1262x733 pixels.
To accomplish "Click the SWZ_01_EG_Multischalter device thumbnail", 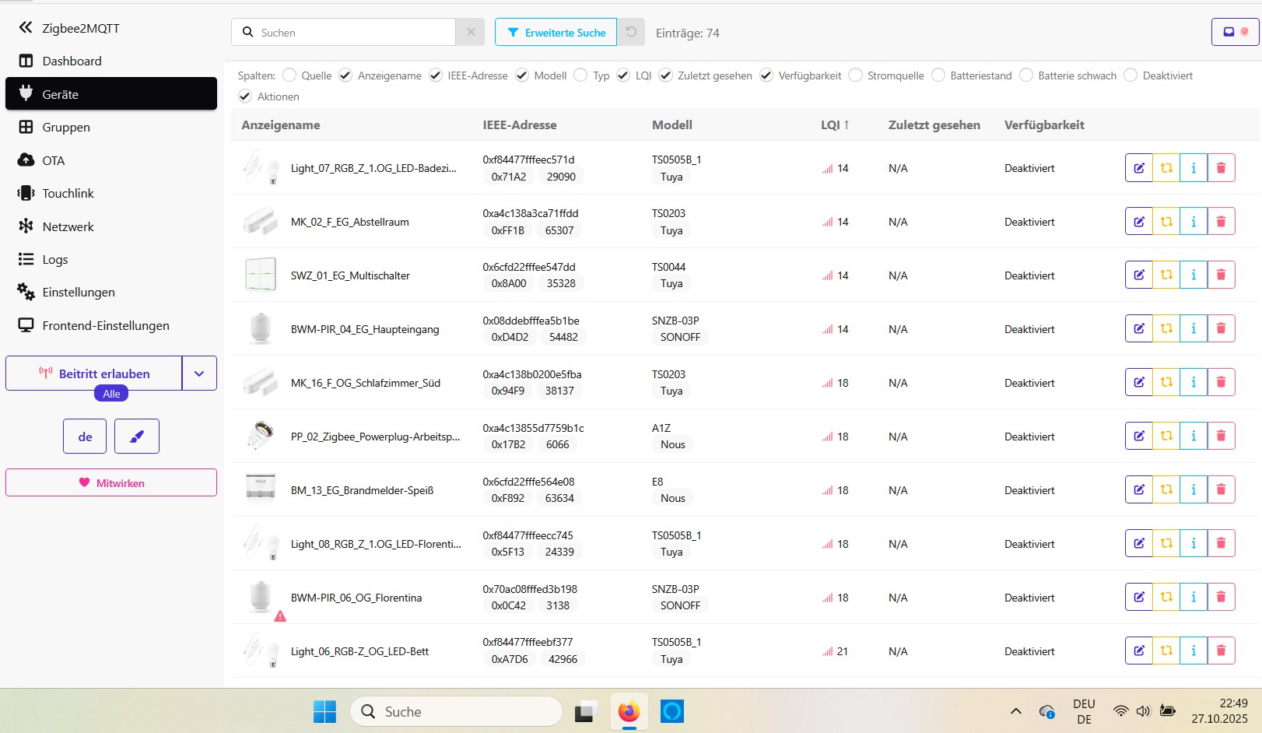I will click(260, 275).
